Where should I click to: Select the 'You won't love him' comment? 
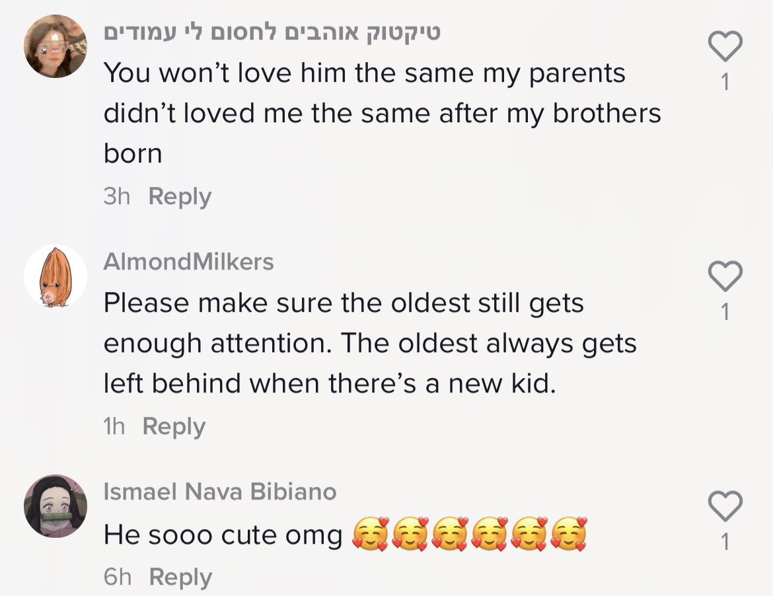pyautogui.click(x=382, y=113)
